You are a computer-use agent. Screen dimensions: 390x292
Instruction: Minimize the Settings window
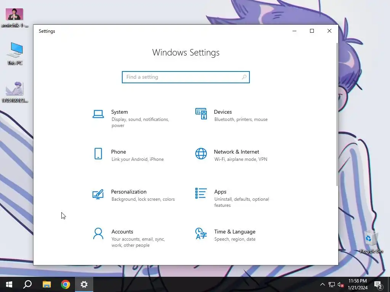click(x=294, y=31)
